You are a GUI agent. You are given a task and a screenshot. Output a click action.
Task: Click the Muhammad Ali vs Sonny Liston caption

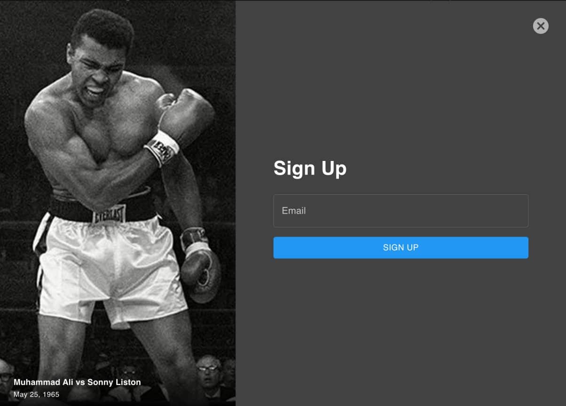pyautogui.click(x=77, y=382)
